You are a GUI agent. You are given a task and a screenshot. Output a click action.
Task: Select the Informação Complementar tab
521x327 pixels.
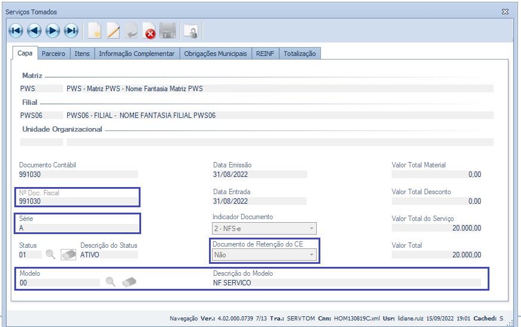(136, 54)
